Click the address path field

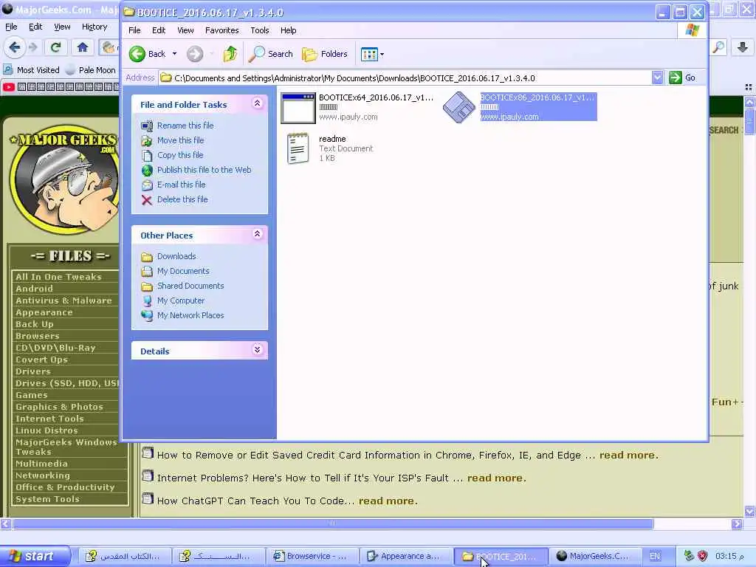(x=405, y=78)
